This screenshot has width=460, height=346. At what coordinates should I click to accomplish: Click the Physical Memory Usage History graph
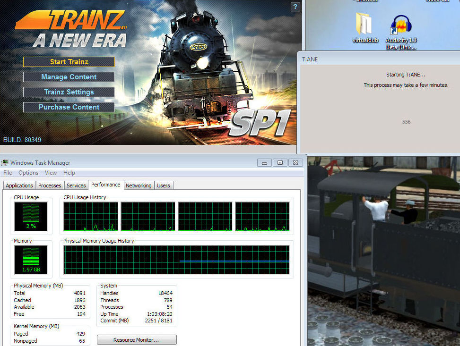(x=177, y=260)
